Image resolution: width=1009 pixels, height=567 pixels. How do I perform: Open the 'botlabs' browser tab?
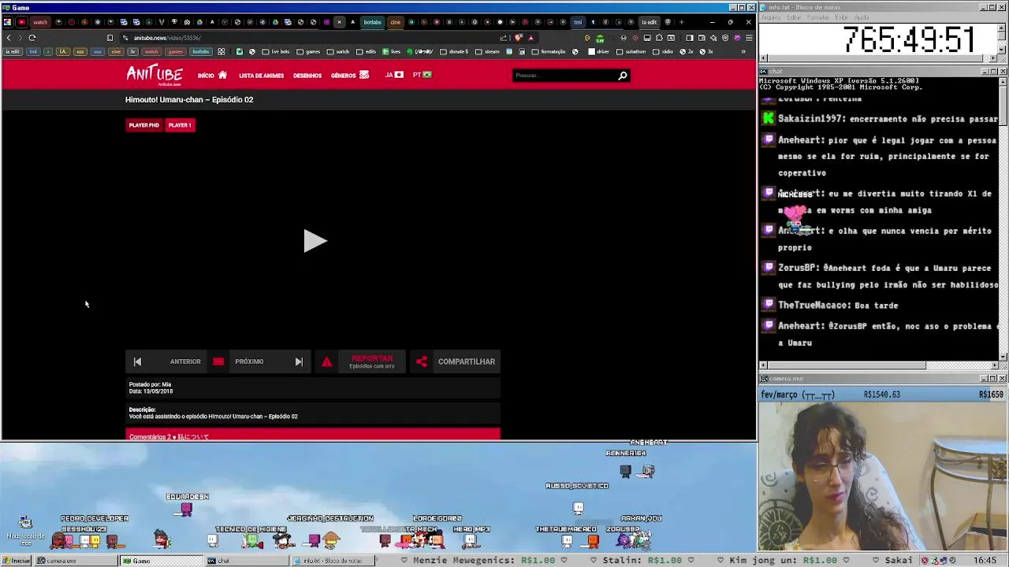pyautogui.click(x=372, y=22)
